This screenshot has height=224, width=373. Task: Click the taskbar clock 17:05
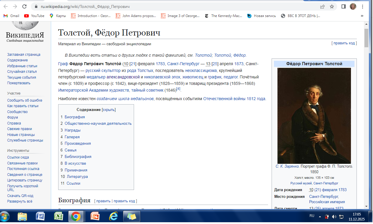click(356, 214)
